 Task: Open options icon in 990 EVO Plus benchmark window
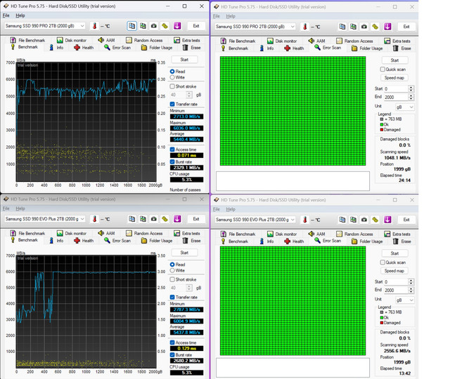pos(165,219)
